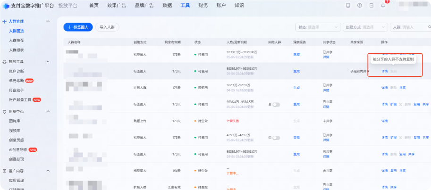
Task: Click 复用 action in the 164天 row
Action: [x=393, y=171]
